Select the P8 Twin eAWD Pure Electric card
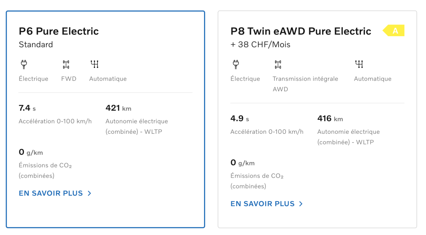Viewport: 426px width, 235px height. click(x=317, y=119)
